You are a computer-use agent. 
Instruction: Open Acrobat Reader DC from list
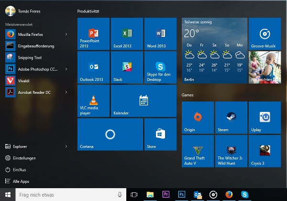coord(37,92)
